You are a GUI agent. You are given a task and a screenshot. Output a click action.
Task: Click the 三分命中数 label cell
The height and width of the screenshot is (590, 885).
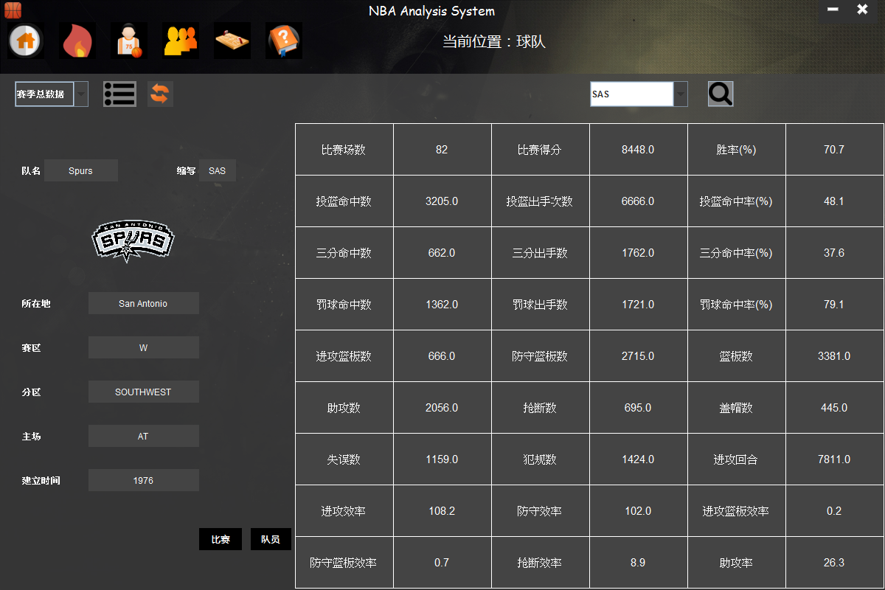344,253
